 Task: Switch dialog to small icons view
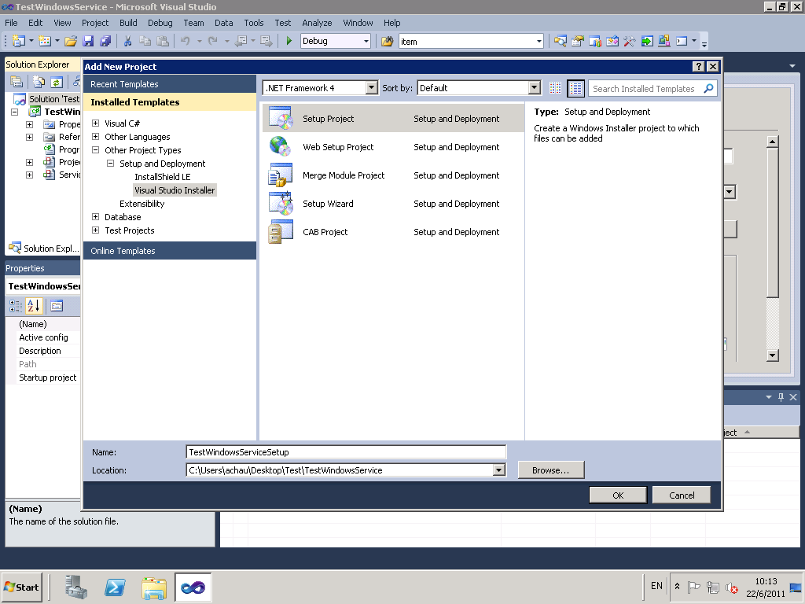click(x=555, y=88)
